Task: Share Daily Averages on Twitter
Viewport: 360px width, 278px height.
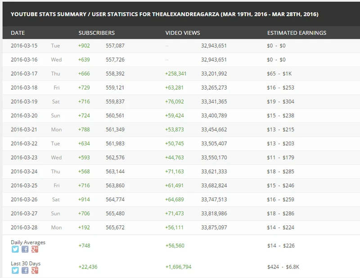Action: [15, 249]
